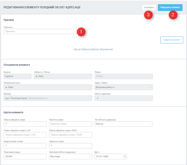Open the 'Країна' dropdown showing Україна
Image resolution: width=187 pixels, height=165 pixels.
[x=17, y=76]
